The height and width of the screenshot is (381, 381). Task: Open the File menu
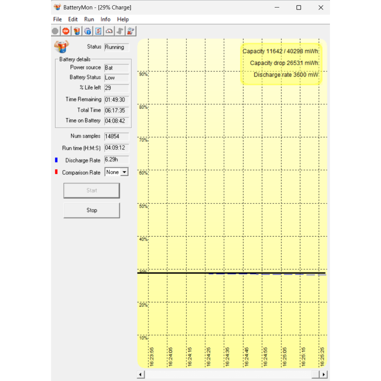(58, 19)
